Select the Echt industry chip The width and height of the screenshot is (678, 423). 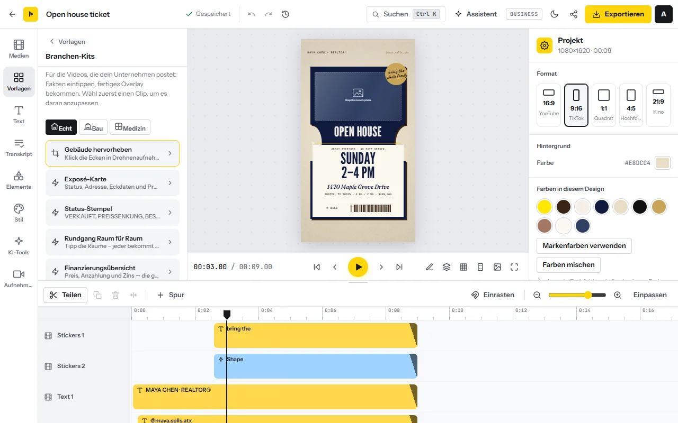pos(61,127)
